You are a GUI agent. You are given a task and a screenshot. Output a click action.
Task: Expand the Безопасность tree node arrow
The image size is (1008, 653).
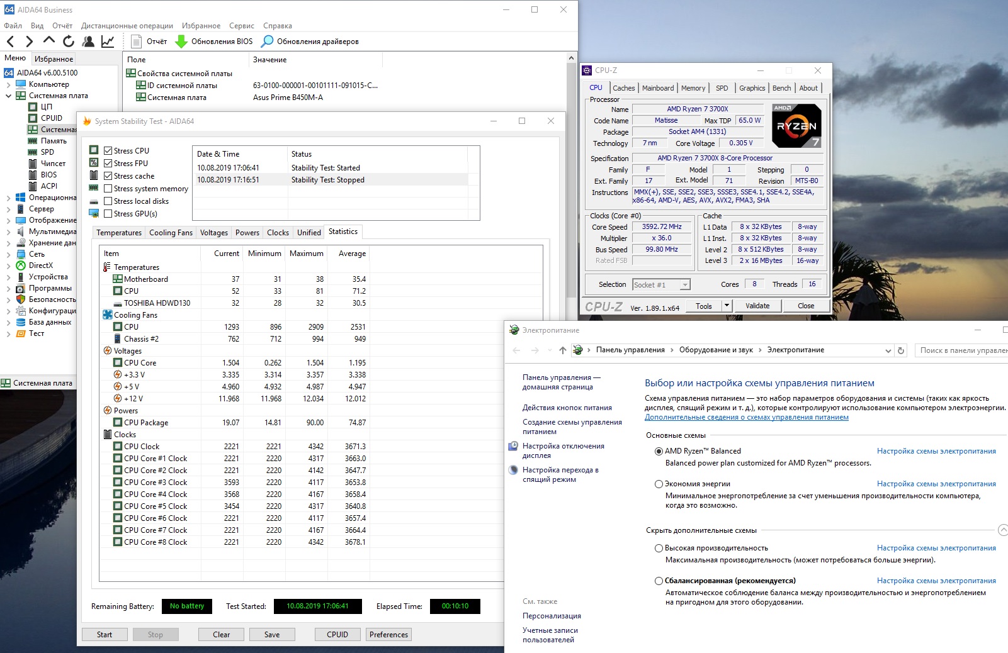point(8,299)
